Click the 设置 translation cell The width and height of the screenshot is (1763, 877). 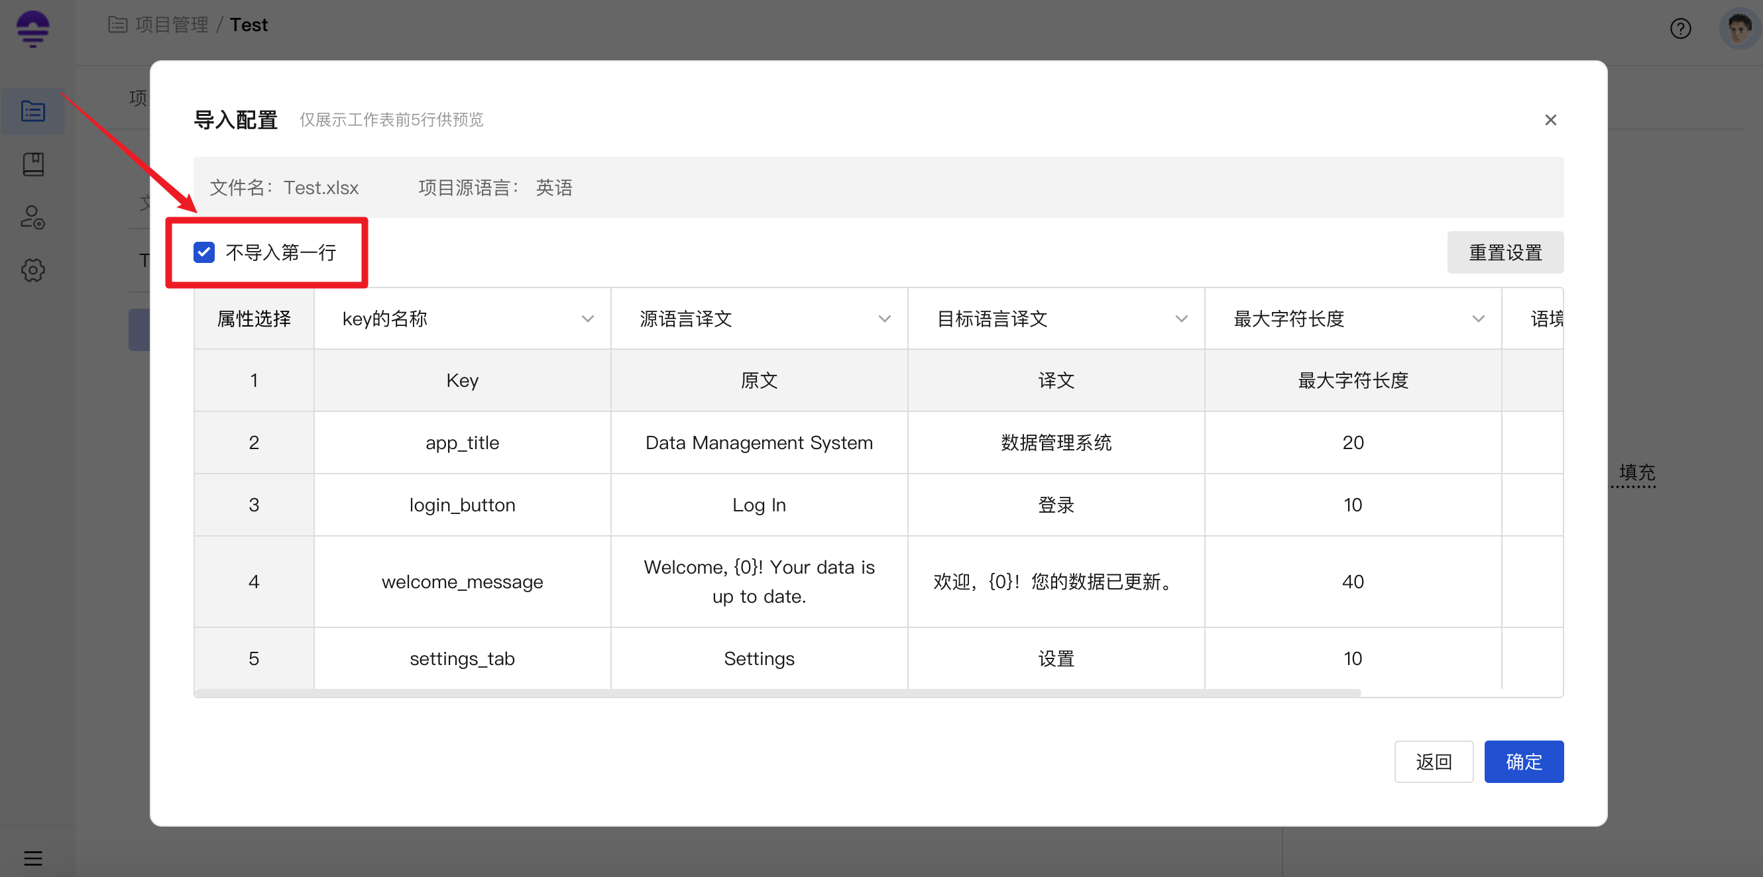pyautogui.click(x=1056, y=658)
